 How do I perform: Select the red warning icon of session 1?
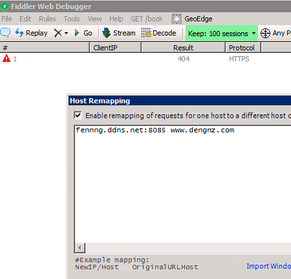[6, 58]
